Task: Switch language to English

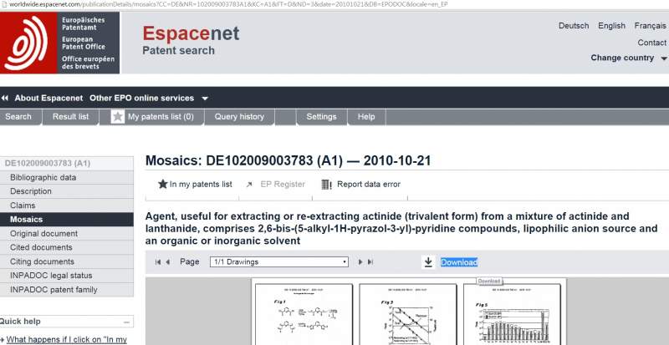Action: point(611,26)
